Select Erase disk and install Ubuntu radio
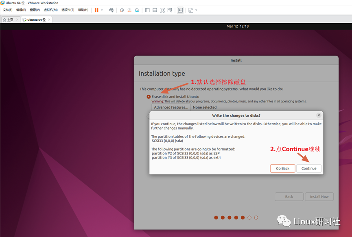 pyautogui.click(x=149, y=97)
